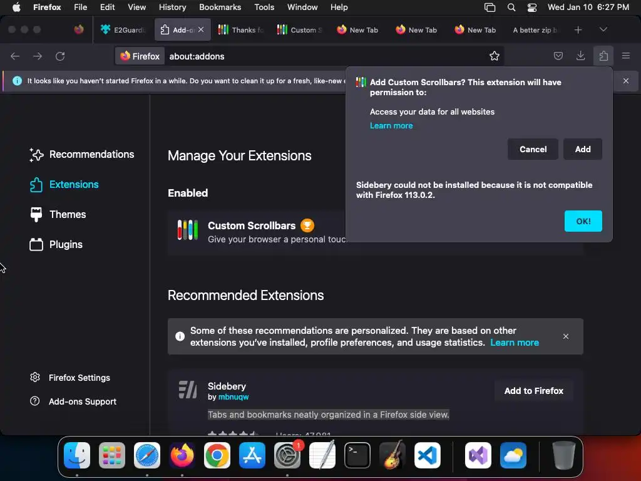This screenshot has width=641, height=481.
Task: Open the Trash in the Dock
Action: [564, 455]
